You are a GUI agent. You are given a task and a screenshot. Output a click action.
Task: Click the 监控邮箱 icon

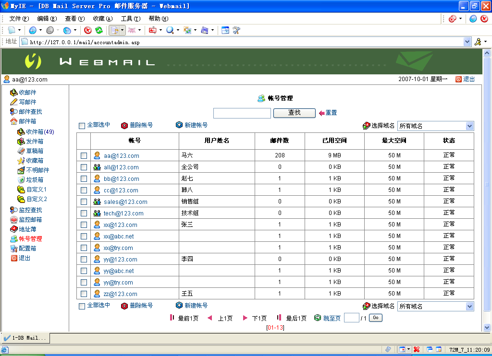(x=13, y=219)
